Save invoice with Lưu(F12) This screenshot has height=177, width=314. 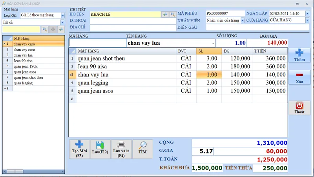pos(100,150)
